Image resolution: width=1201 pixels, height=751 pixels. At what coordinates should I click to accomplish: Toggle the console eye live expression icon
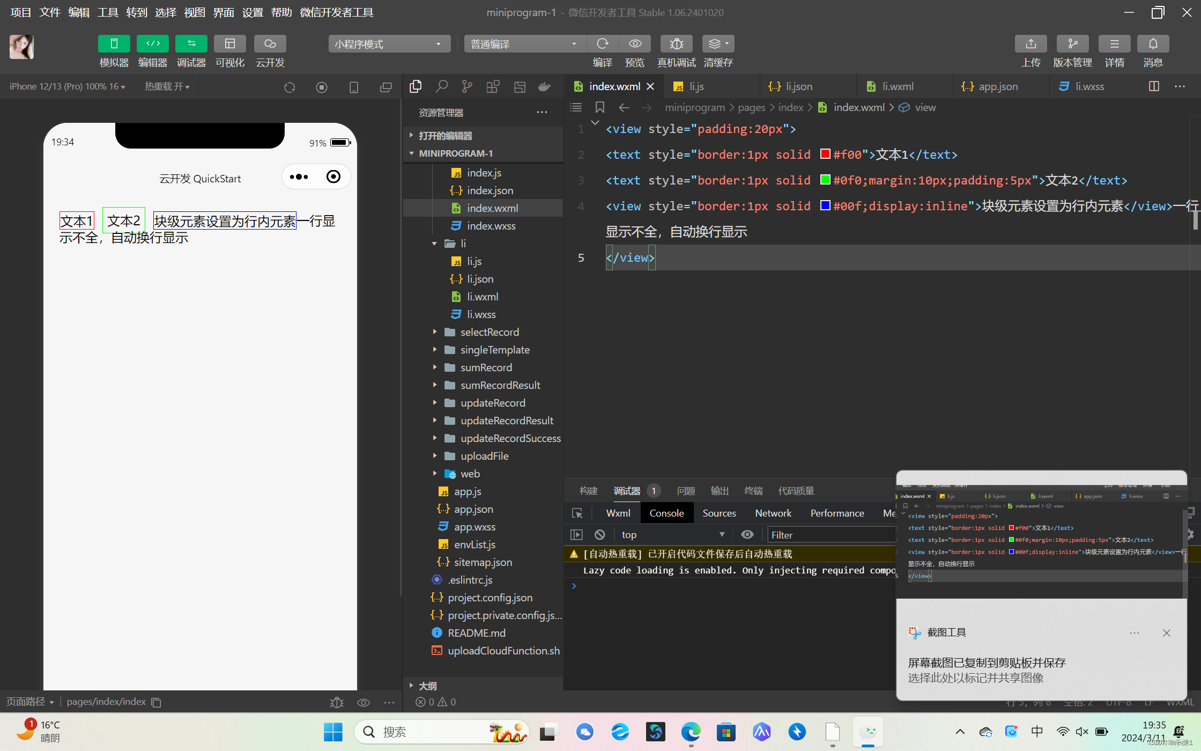click(747, 535)
